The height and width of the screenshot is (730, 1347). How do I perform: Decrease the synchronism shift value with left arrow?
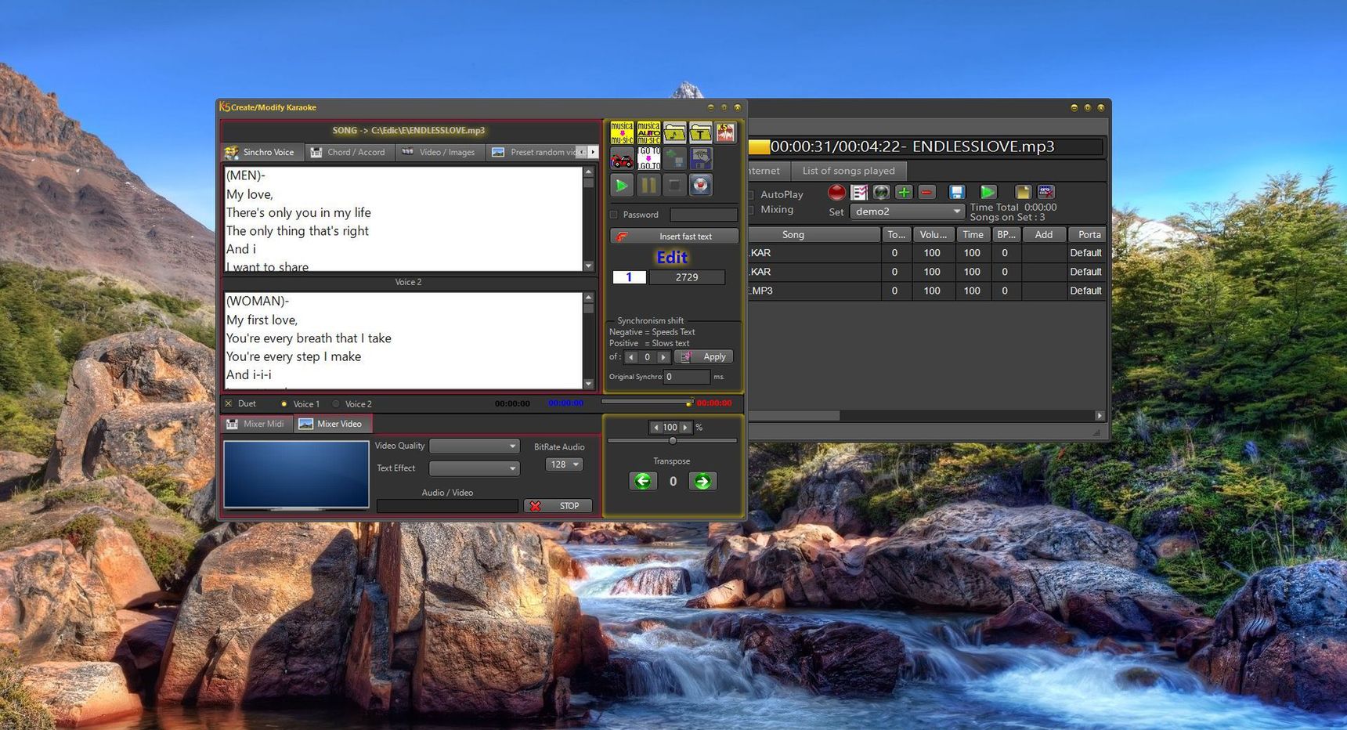point(630,357)
